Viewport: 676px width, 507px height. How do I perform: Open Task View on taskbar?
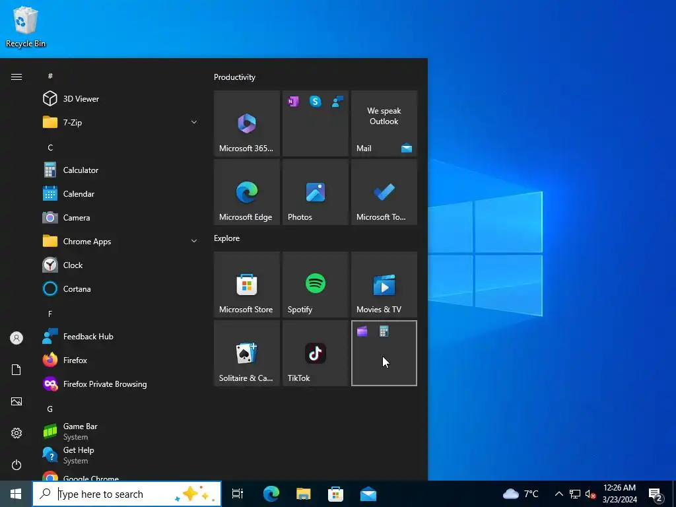(x=238, y=494)
